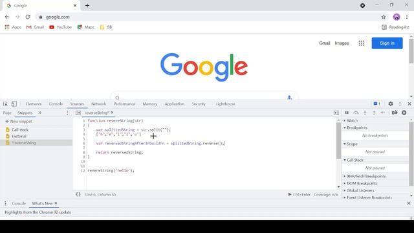Open a new browser tab
Screen dimensions: 414x233
tap(87, 5)
